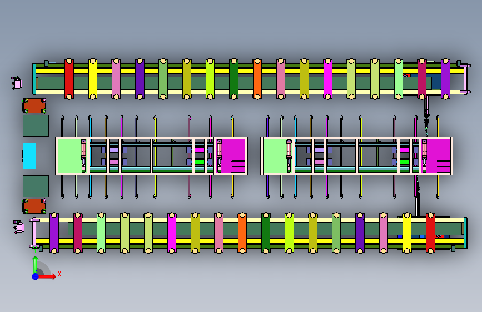Pick the lower orange-brown cart on the left
Image resolution: width=482 pixels, height=312 pixels.
(x=34, y=206)
